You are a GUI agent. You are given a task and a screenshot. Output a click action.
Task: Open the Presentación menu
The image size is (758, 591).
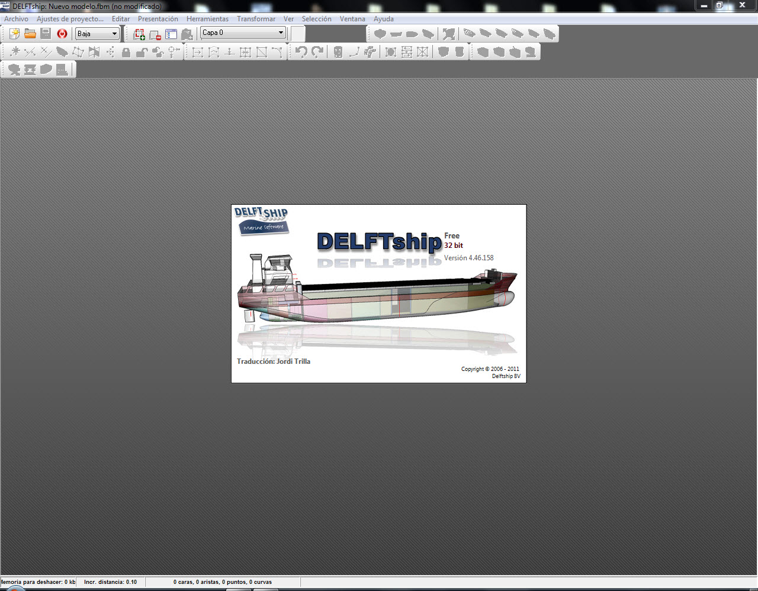click(x=158, y=19)
